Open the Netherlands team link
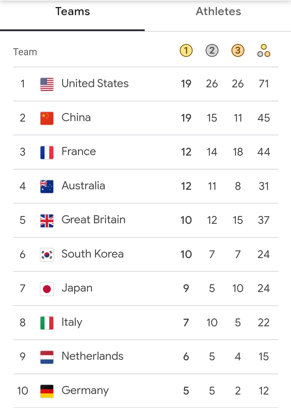 pos(92,356)
